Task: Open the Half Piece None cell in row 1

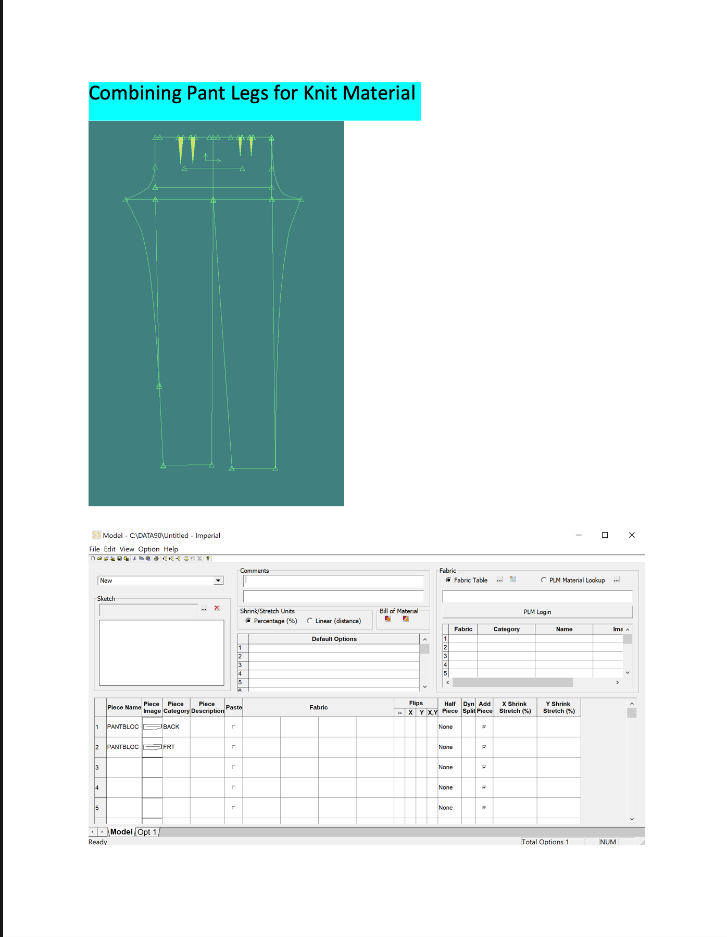Action: tap(450, 727)
